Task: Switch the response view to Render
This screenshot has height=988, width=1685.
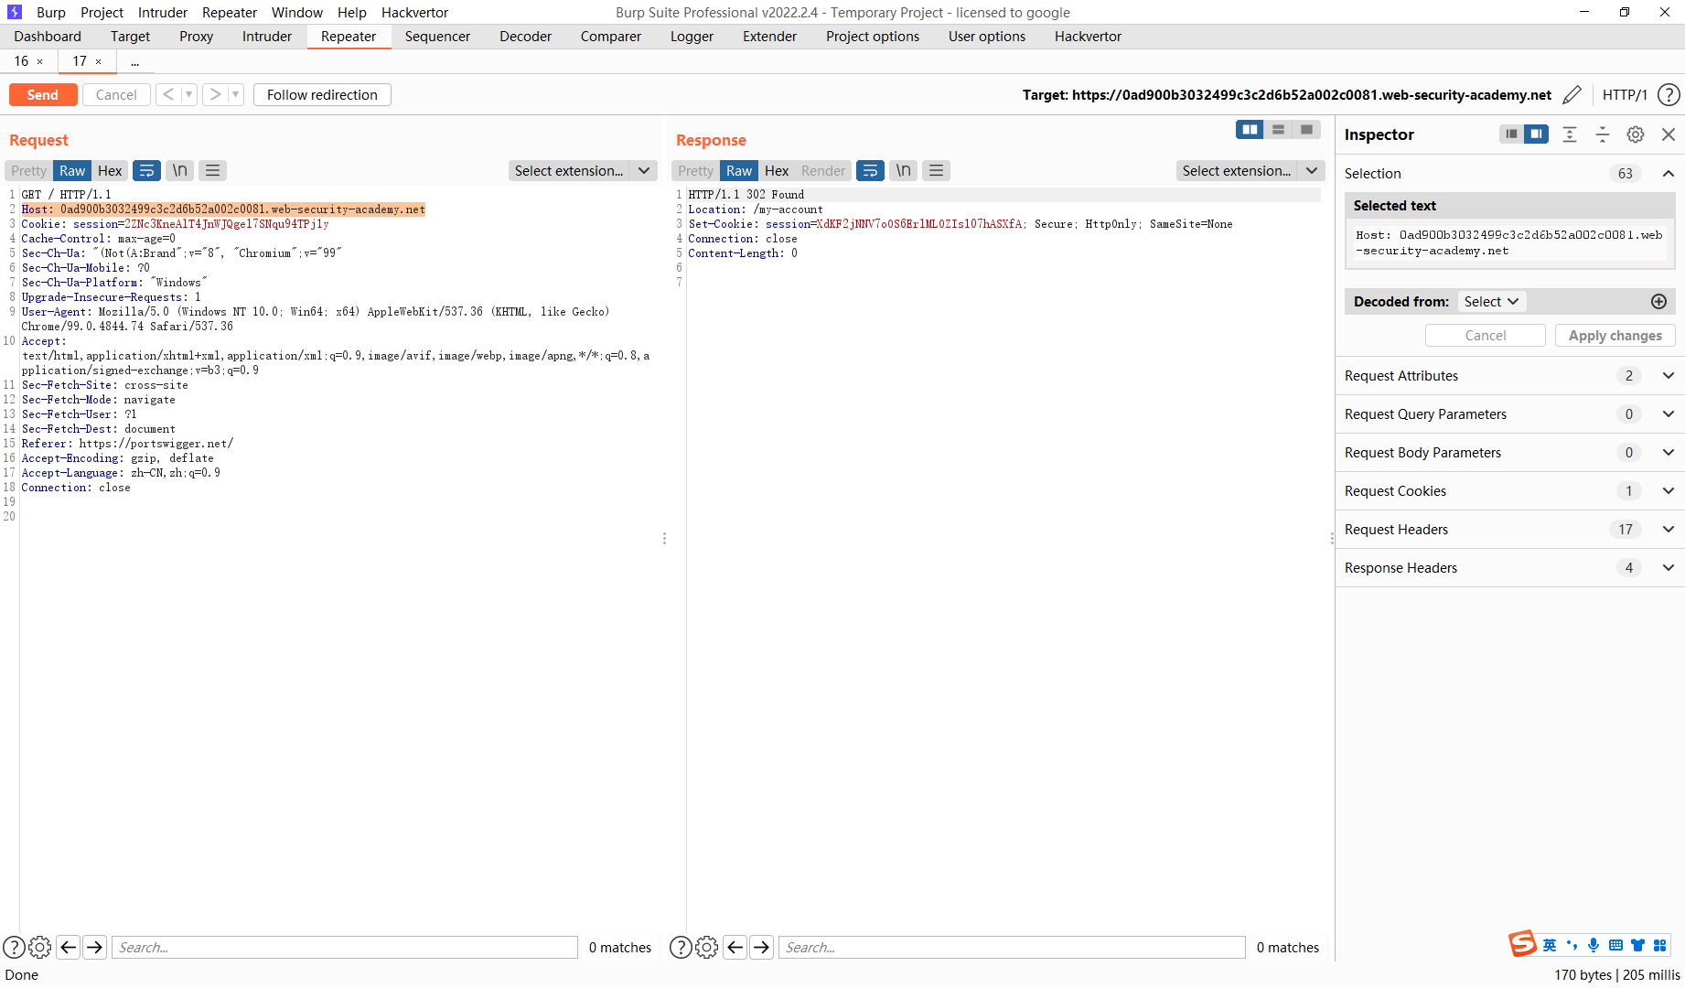Action: click(821, 170)
